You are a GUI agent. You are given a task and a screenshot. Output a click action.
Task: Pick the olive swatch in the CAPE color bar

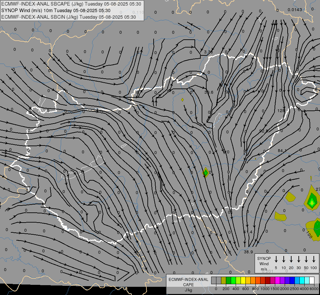[224, 281]
